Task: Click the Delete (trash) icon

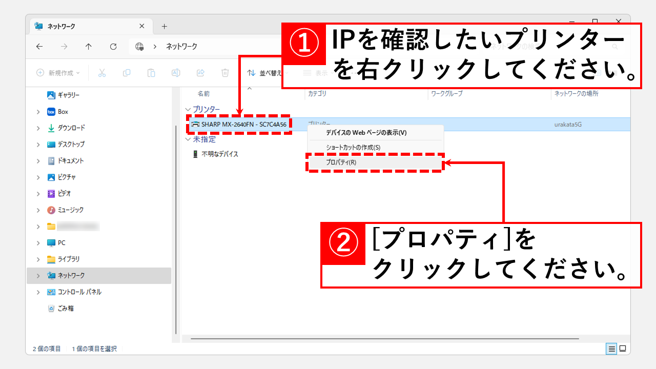Action: coord(225,73)
